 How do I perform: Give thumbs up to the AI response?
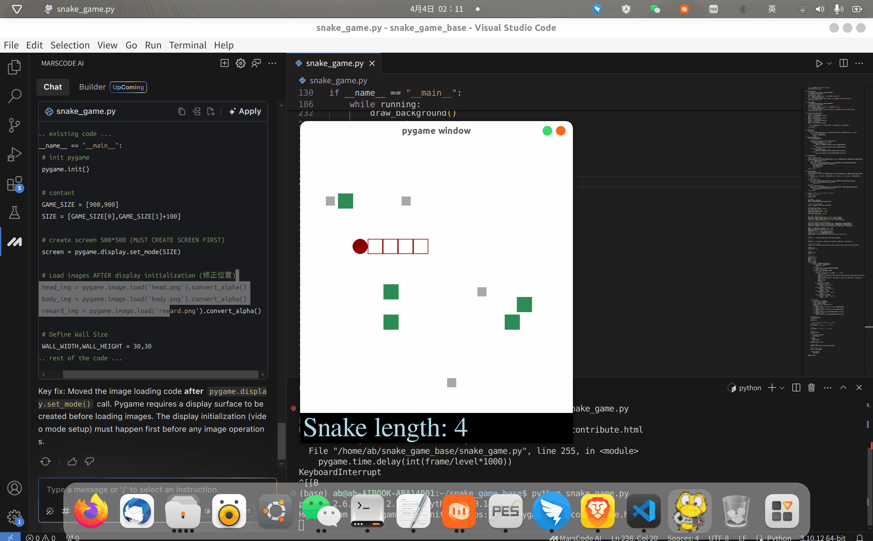(72, 462)
